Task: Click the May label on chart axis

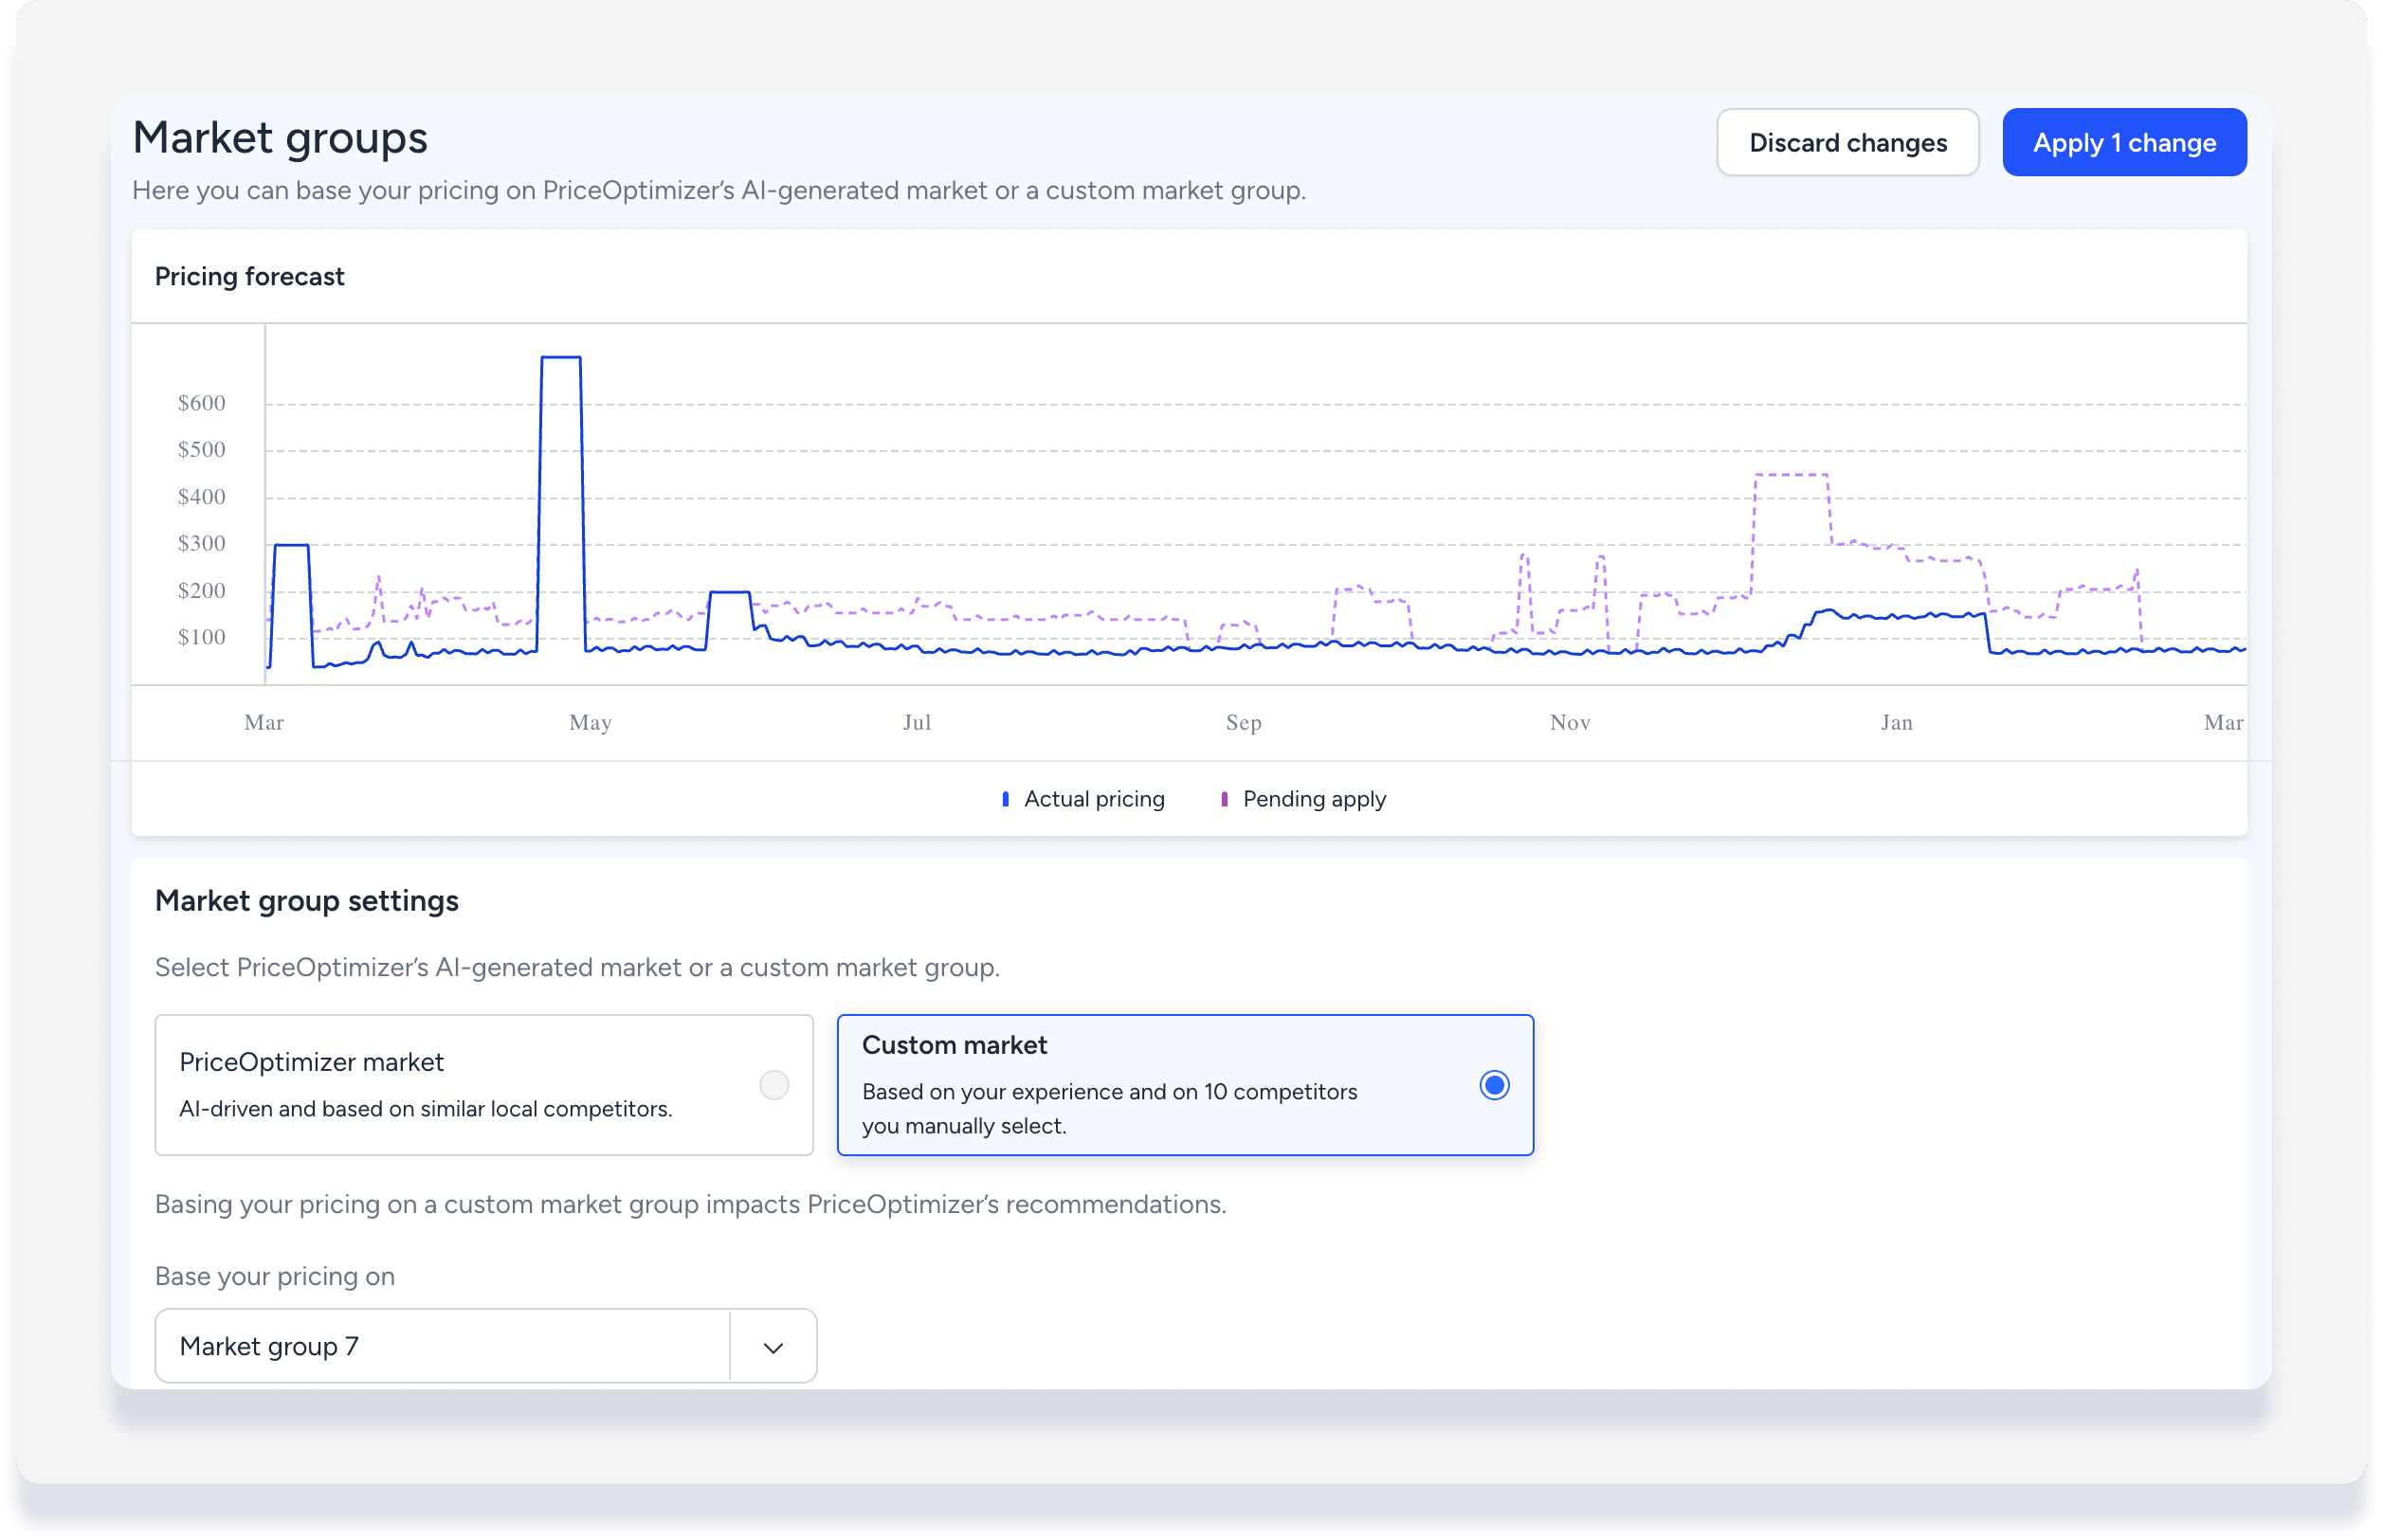Action: point(590,723)
